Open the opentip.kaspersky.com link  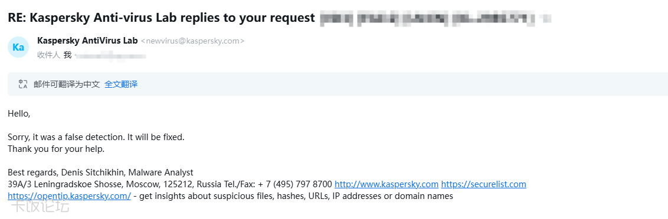click(69, 196)
